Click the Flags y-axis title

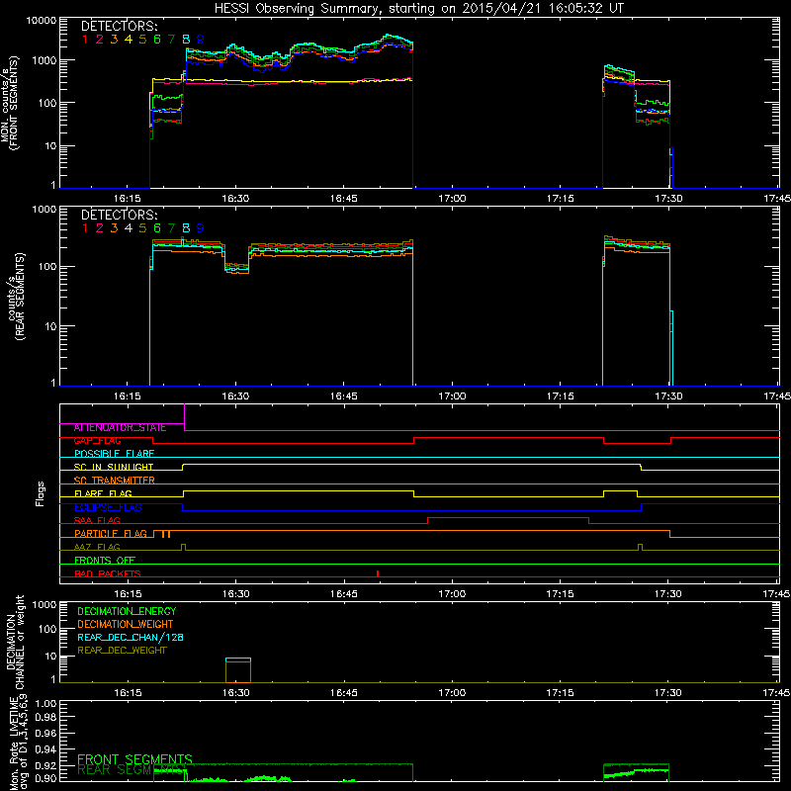41,493
